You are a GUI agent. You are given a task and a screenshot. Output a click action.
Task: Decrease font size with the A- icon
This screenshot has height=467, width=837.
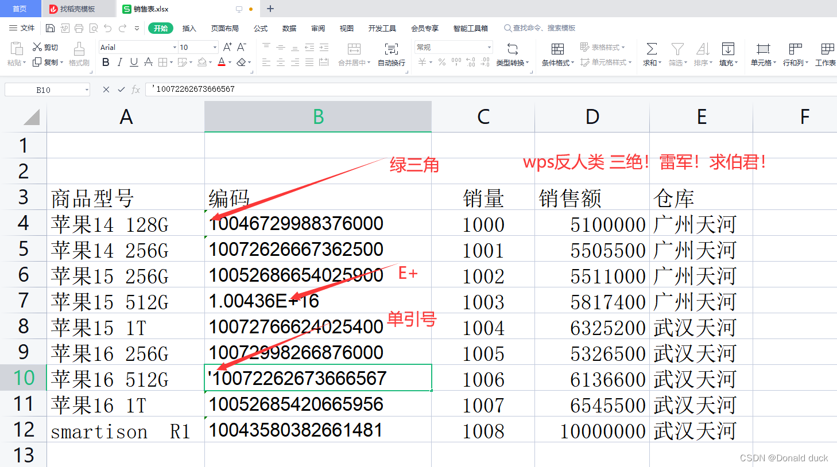(242, 47)
